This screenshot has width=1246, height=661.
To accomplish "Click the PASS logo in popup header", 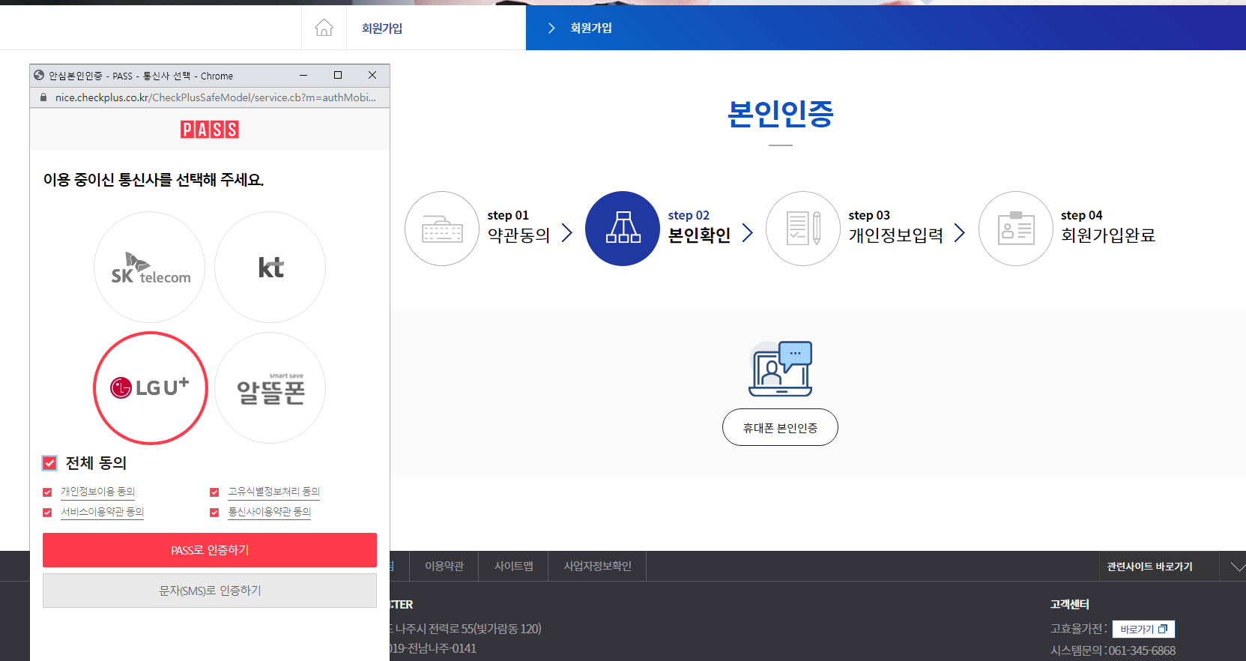I will click(x=210, y=130).
